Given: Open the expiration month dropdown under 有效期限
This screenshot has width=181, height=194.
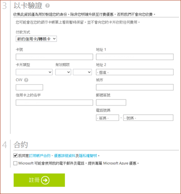Looking at the screenshot, I should tap(63, 72).
